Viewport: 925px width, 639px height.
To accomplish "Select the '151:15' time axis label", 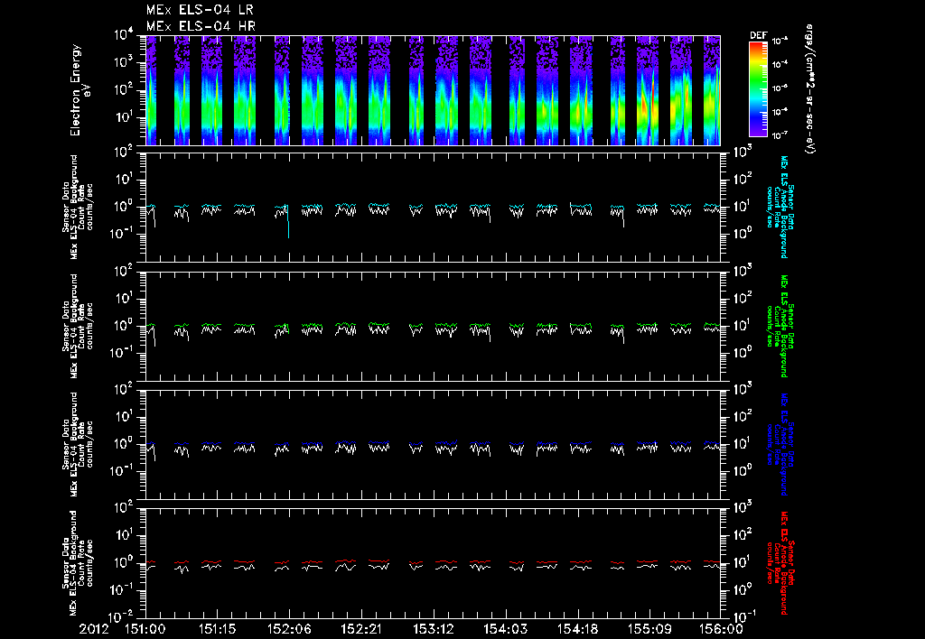I will click(x=217, y=629).
